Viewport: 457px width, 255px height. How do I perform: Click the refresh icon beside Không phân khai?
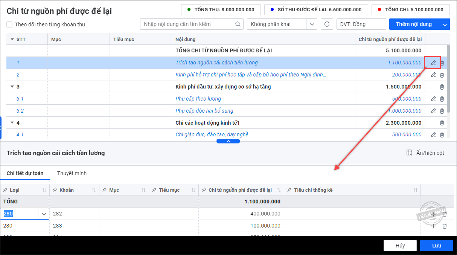tap(327, 24)
